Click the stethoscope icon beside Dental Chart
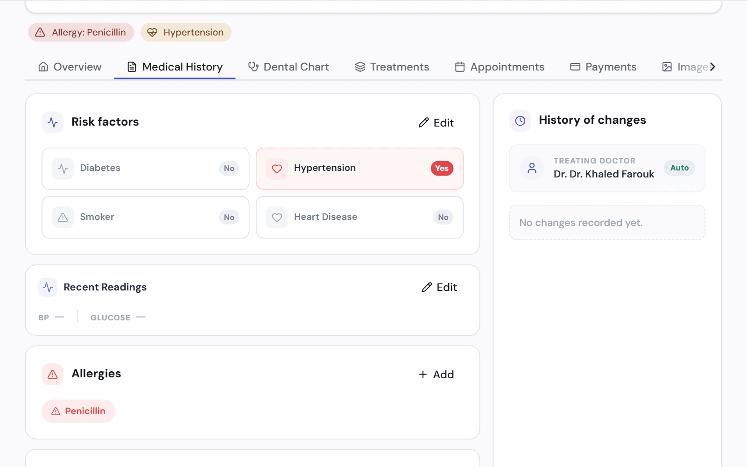 [254, 67]
